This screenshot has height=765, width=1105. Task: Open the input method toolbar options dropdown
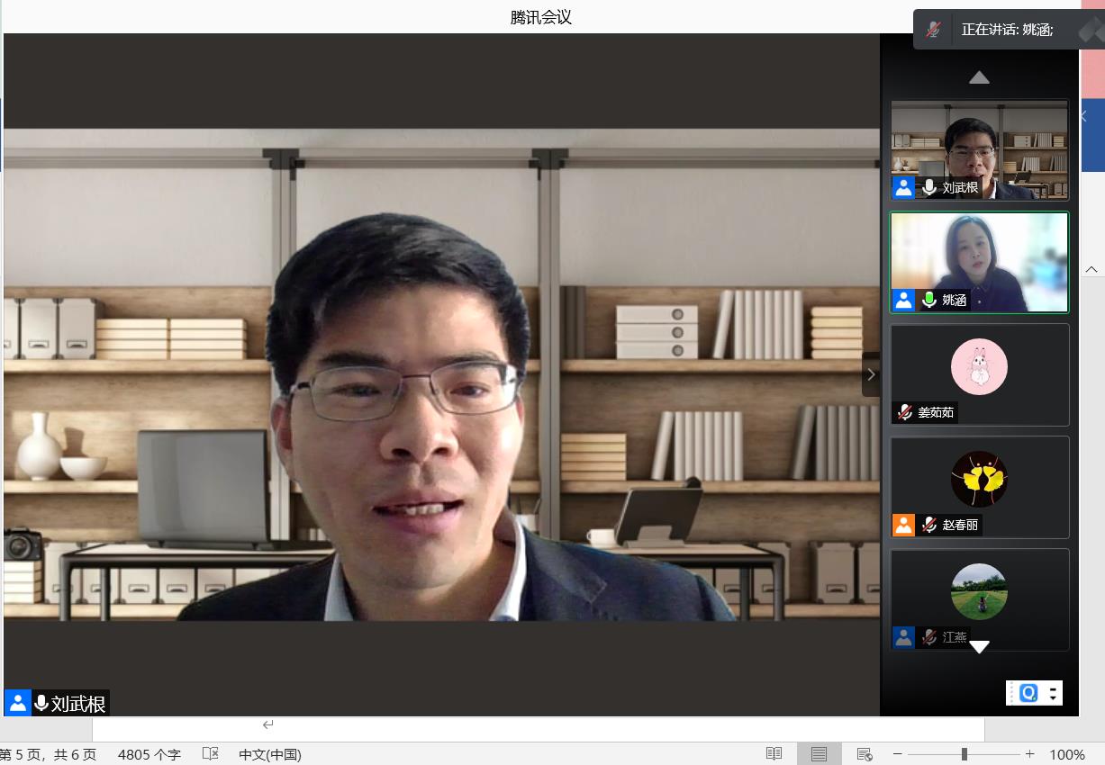click(1054, 693)
